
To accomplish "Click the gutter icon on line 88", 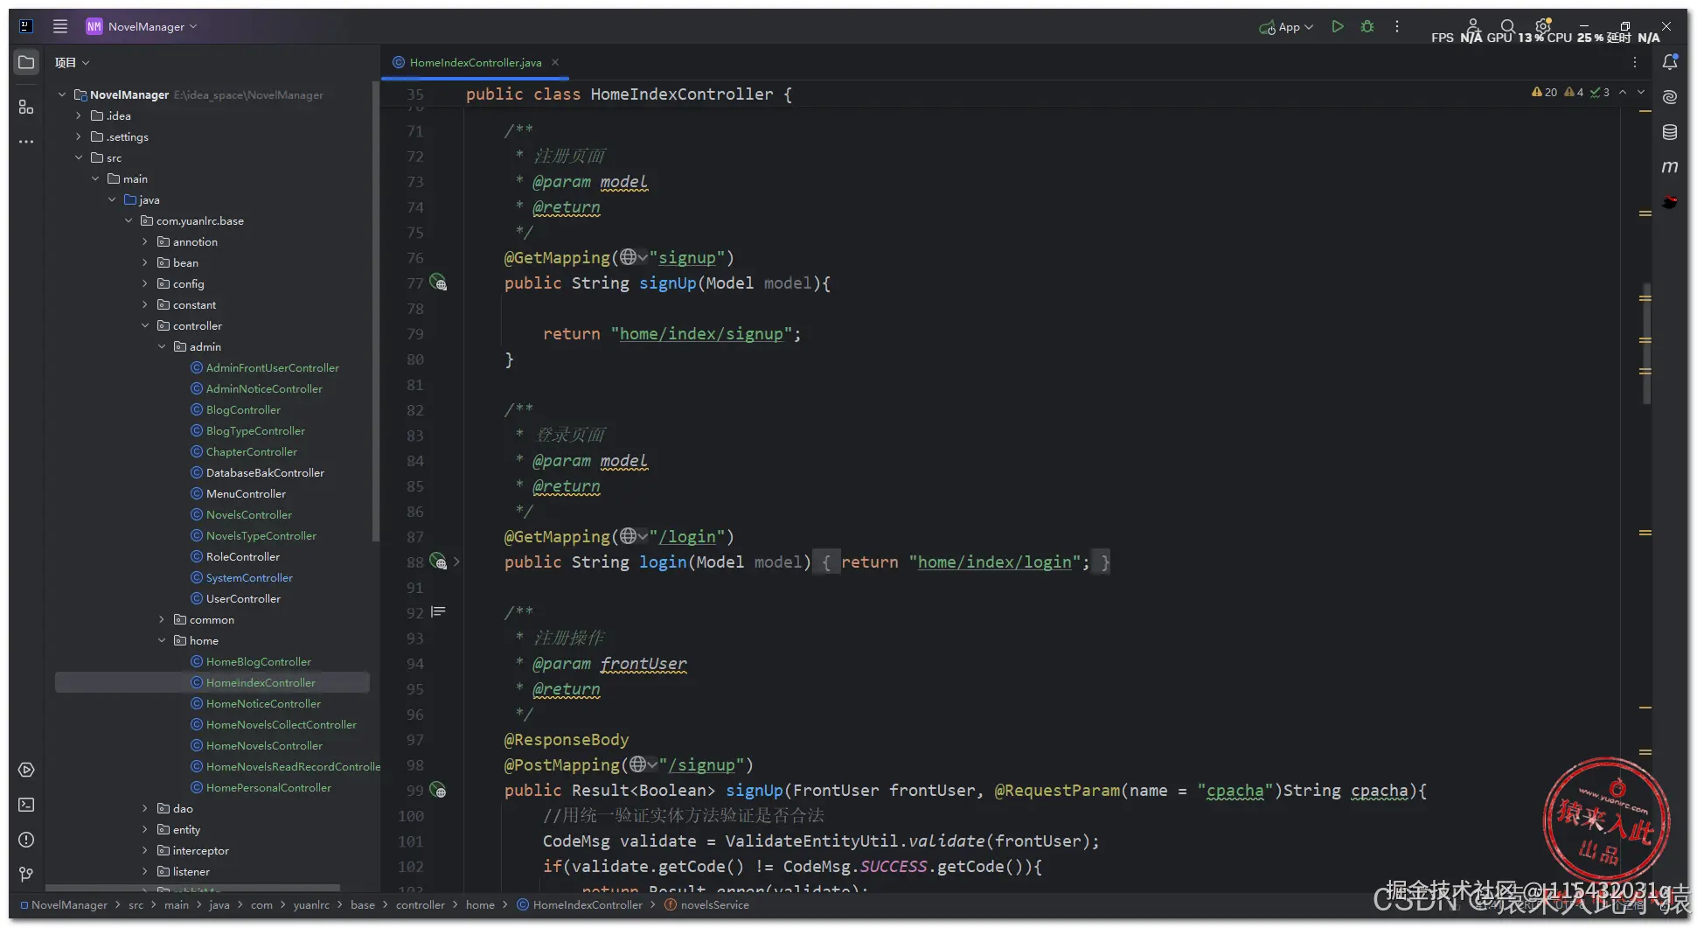I will click(438, 562).
